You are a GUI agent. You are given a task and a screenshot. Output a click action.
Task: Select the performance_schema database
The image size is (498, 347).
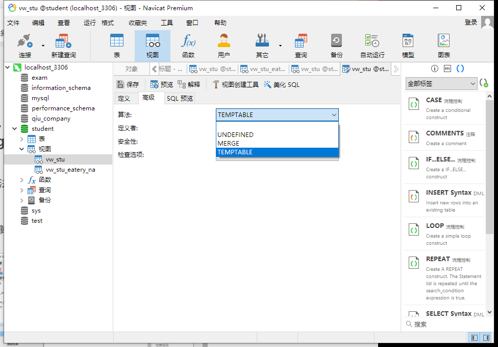coord(63,108)
